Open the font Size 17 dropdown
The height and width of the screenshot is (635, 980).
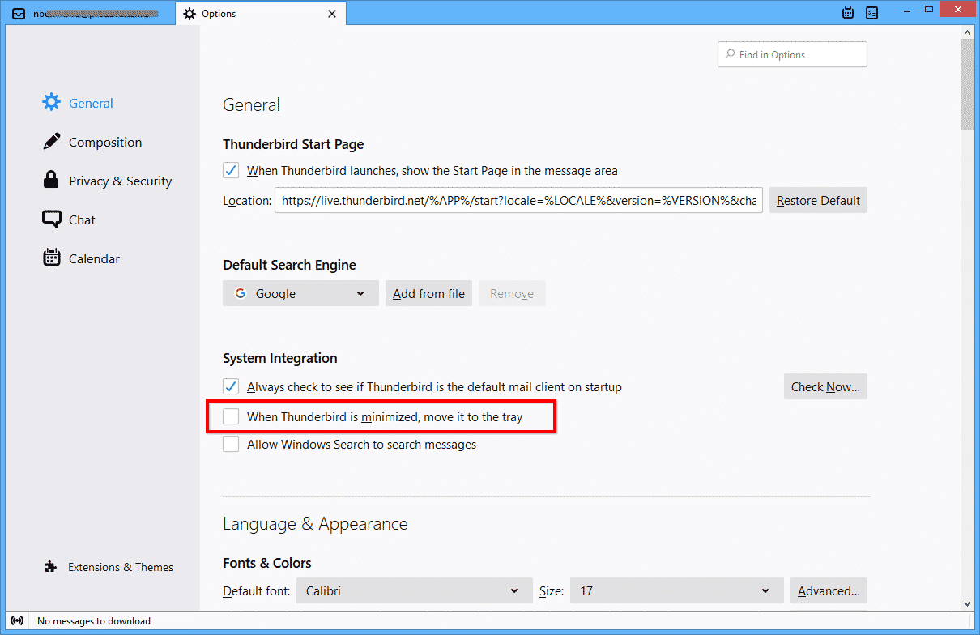[677, 590]
